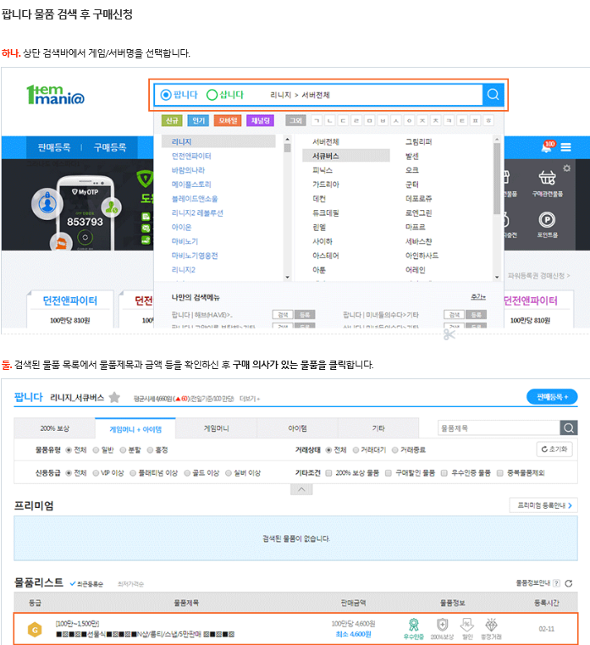Select 거래대기 under 거래상태
The height and width of the screenshot is (645, 590).
[356, 450]
